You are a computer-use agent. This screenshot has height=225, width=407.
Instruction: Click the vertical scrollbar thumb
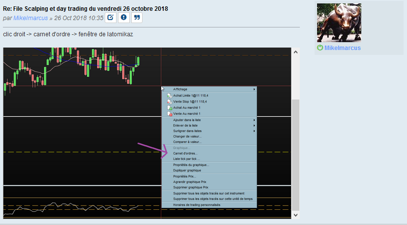295,155
